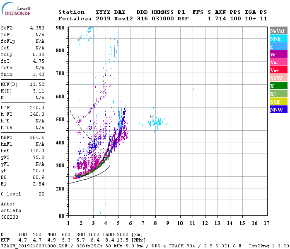Click the hmF2 value 304.6
Viewport: 290px width, 249px height.
[x=37, y=137]
